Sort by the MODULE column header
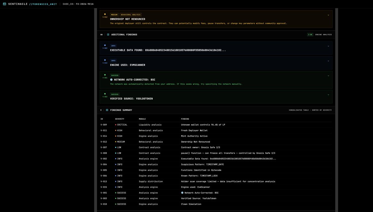Viewport: 373px width, 212px height. tap(142, 119)
